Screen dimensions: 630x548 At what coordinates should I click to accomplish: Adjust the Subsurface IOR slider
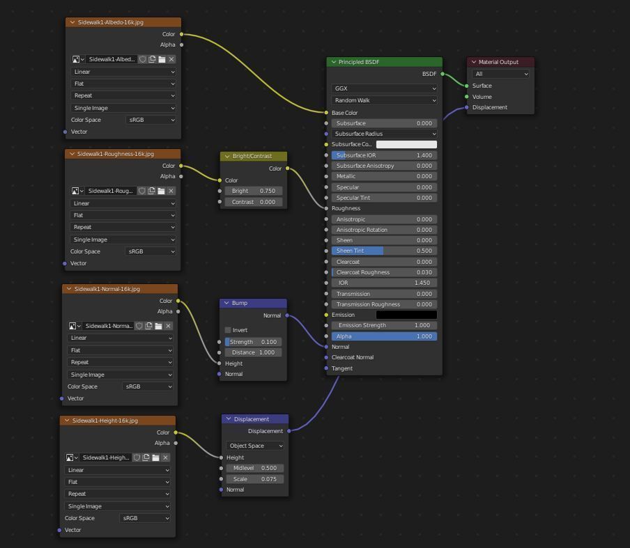pos(384,155)
